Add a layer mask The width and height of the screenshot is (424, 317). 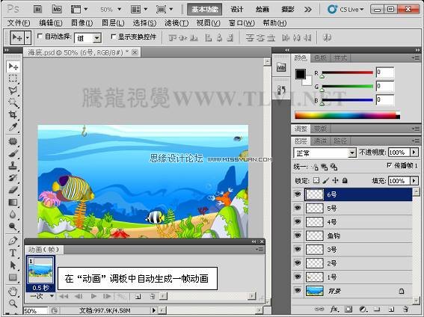tap(348, 309)
